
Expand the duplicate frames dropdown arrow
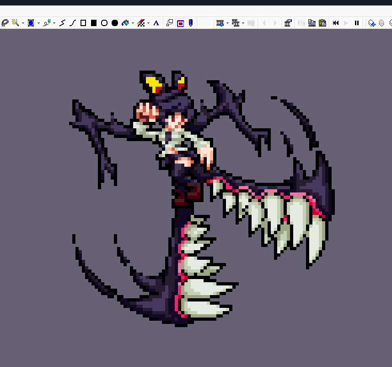click(243, 23)
